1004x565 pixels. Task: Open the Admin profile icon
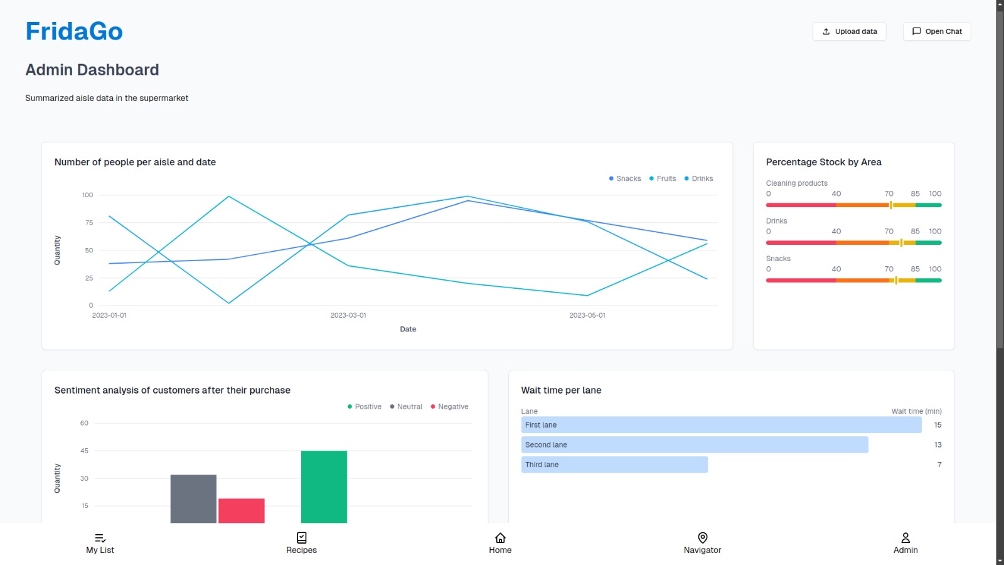pyautogui.click(x=905, y=538)
